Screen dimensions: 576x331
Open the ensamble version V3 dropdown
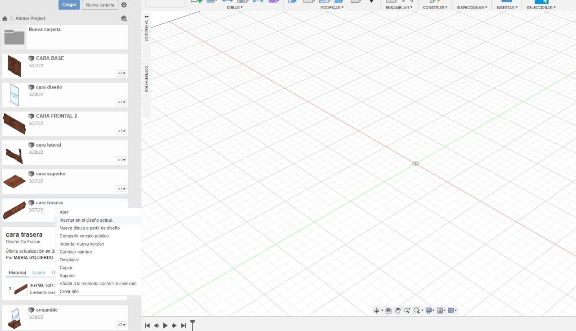pos(121,325)
